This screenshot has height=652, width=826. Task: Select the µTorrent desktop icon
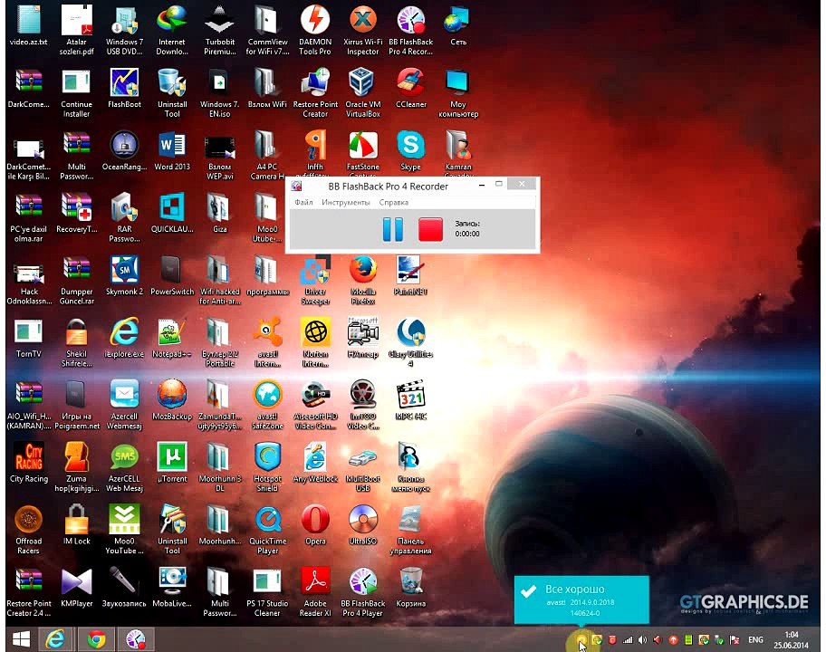point(172,463)
